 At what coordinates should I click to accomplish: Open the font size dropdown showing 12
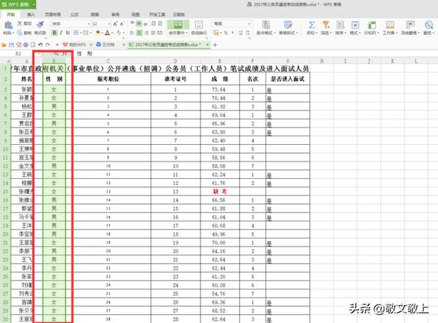click(x=109, y=24)
